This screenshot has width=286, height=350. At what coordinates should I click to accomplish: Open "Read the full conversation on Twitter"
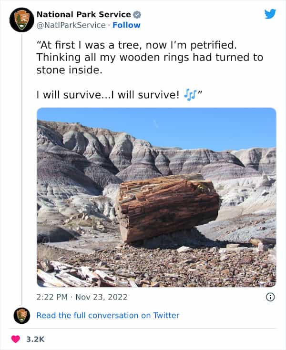108,315
